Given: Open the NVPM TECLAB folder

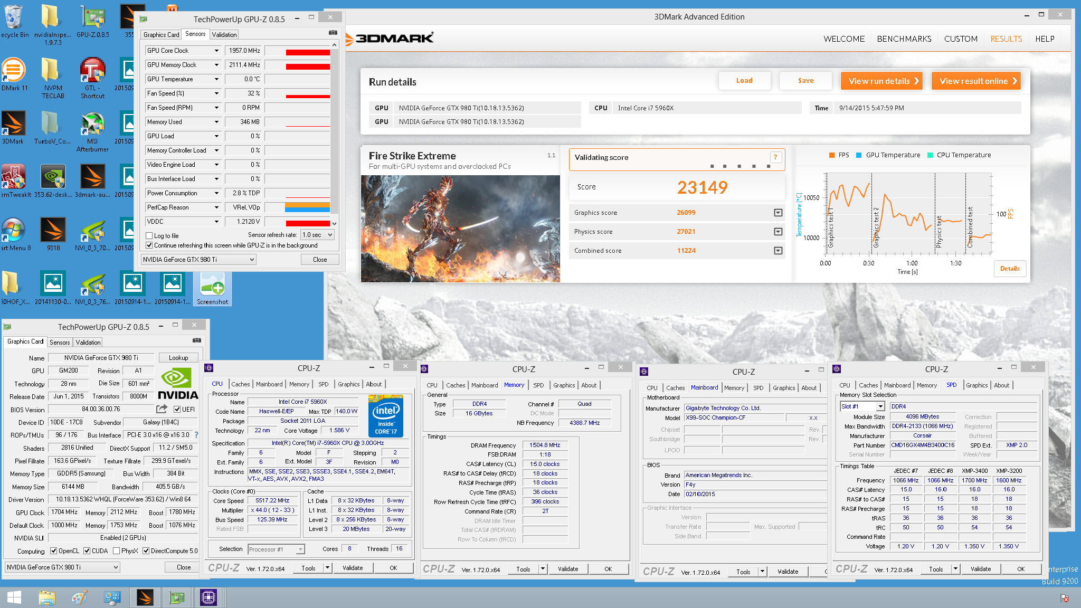Looking at the screenshot, I should point(53,78).
